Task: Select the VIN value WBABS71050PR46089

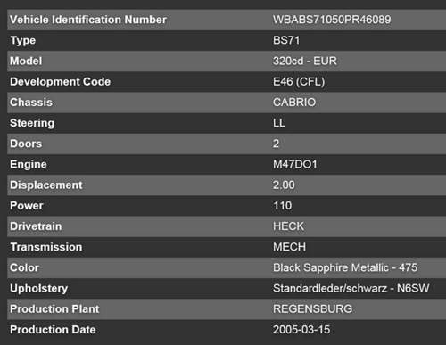Action: (x=332, y=20)
